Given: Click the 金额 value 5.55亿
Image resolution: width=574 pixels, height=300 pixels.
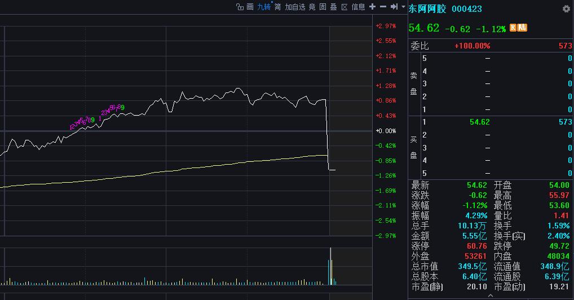Looking at the screenshot, I should click(475, 236).
